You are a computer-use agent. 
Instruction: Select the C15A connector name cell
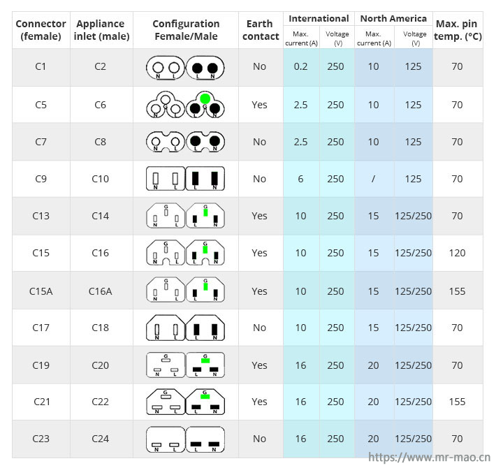pyautogui.click(x=41, y=291)
